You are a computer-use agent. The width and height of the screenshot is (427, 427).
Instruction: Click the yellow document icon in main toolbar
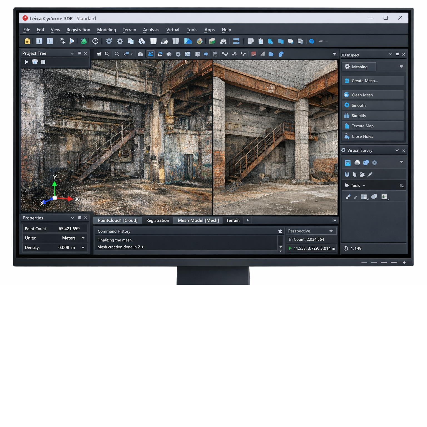tap(27, 41)
